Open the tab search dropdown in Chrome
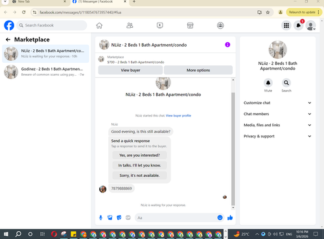324x239 pixels. tap(5, 1)
